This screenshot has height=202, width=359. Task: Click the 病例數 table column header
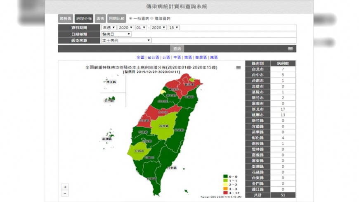[x=283, y=64]
